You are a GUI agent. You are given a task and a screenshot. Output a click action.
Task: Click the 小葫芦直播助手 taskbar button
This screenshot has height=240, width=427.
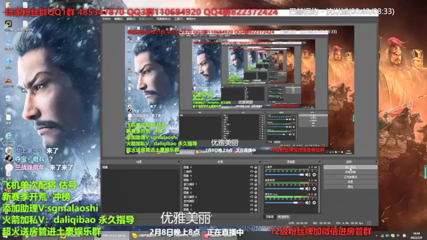point(147,235)
